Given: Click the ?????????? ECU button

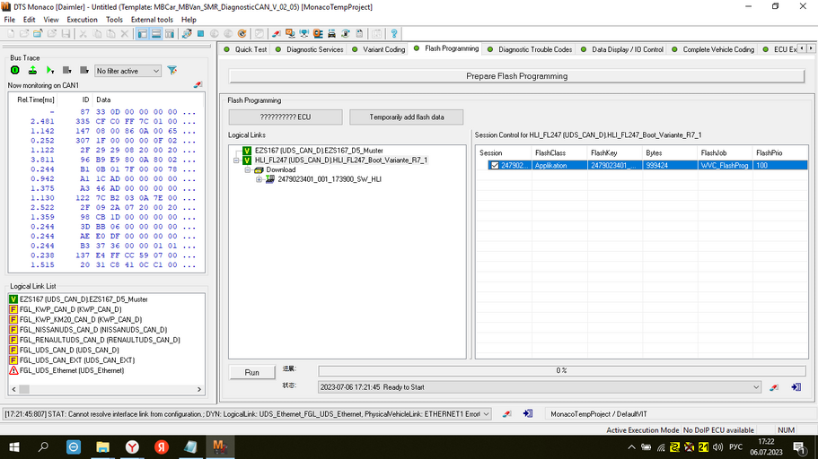Looking at the screenshot, I should [x=286, y=117].
